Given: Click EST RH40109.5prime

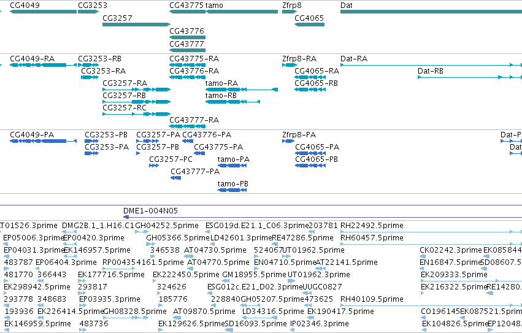Looking at the screenshot, I should pos(372,300).
